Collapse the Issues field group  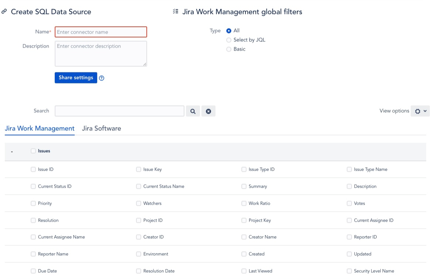[x=12, y=151]
